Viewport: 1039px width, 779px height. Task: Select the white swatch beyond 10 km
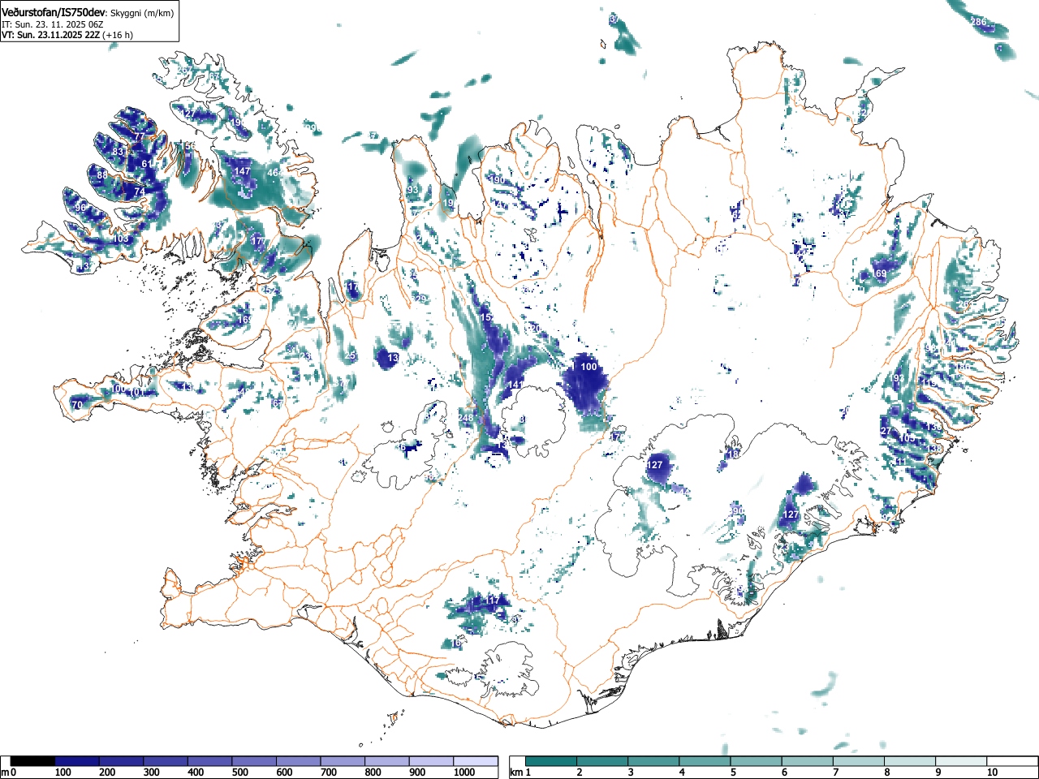[1011, 761]
